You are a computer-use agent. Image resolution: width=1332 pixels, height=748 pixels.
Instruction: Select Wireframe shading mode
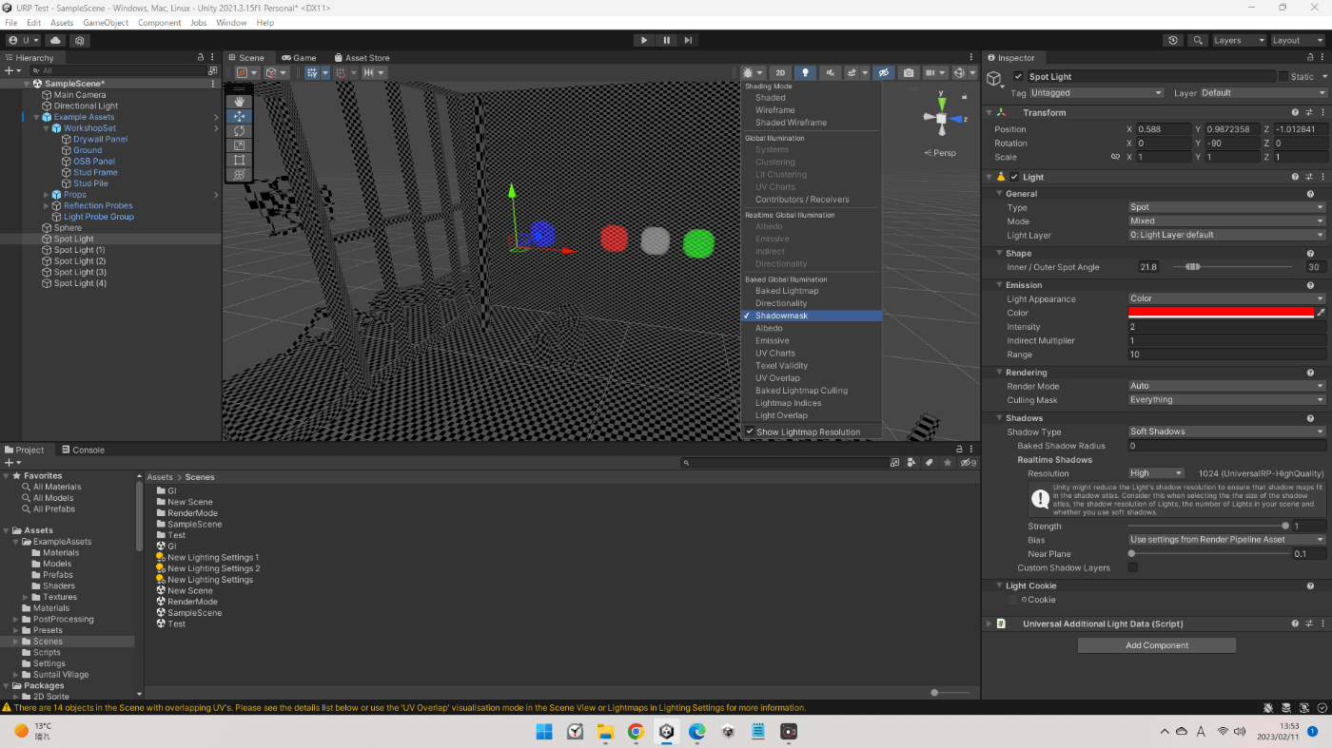coord(812,110)
